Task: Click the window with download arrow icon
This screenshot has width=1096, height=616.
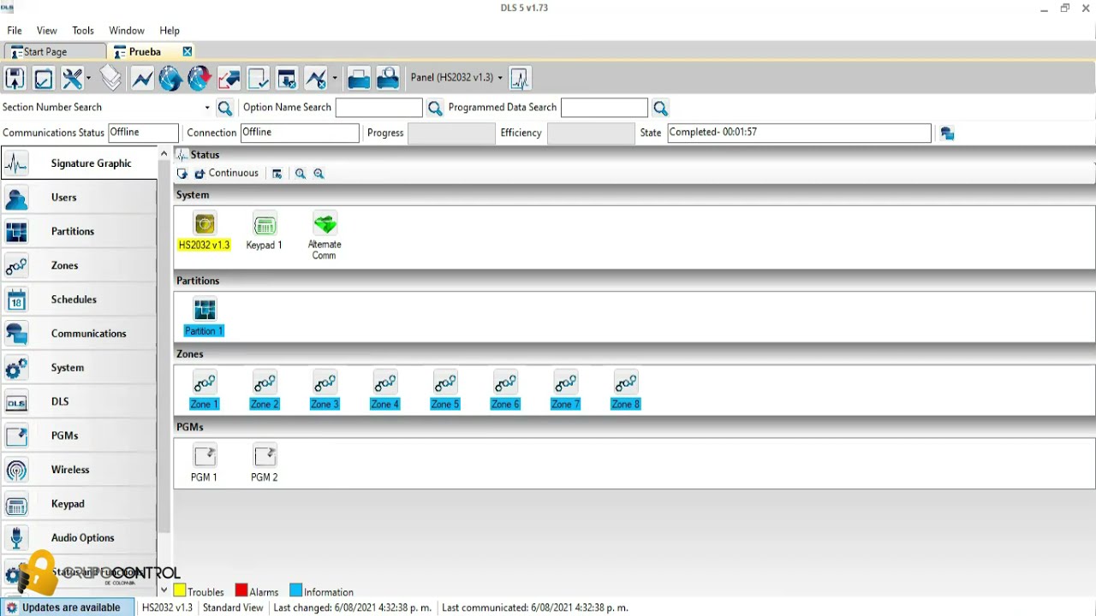Action: (287, 79)
